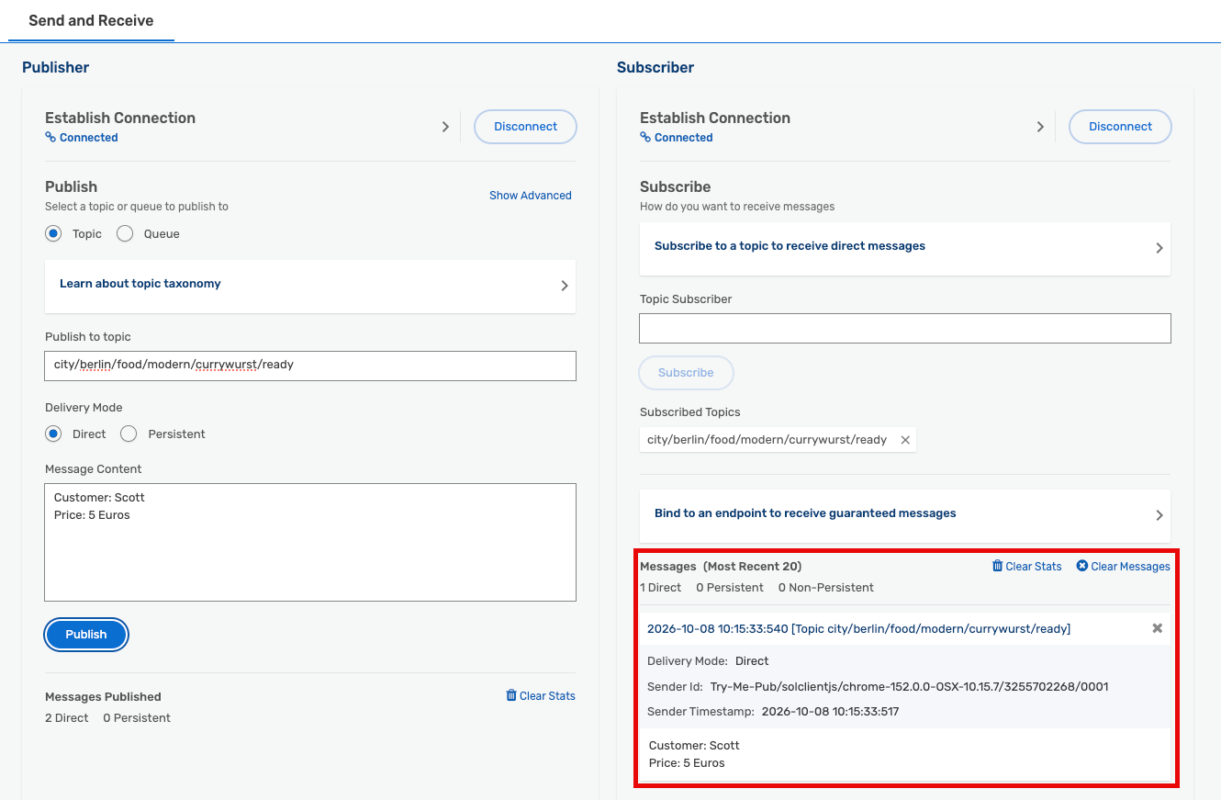Expand Subscriber Establish Connection chevron
This screenshot has height=800, width=1221.
[1040, 127]
